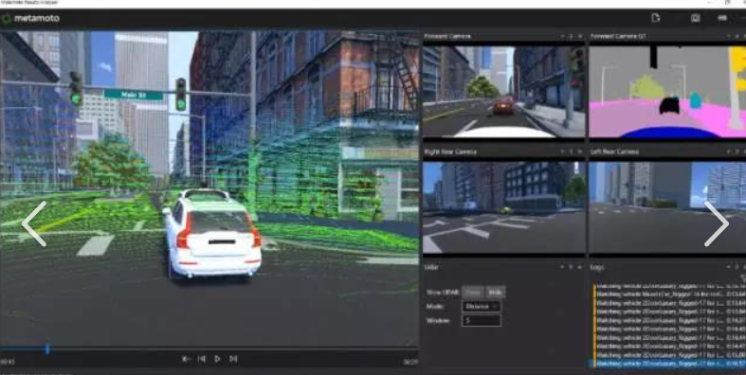The image size is (746, 375).
Task: Select the Forward Camera panel tab
Action: [x=447, y=36]
